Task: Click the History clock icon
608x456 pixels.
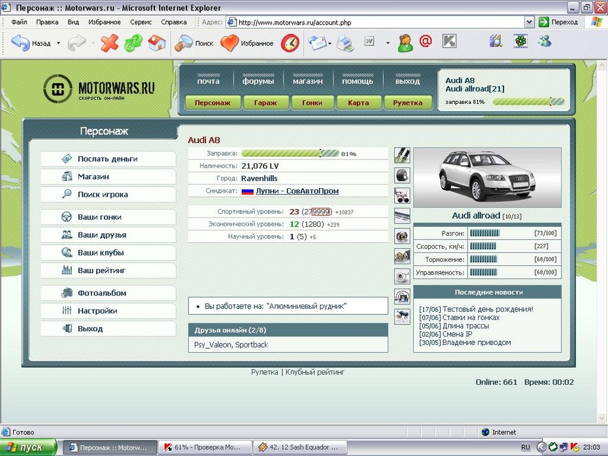Action: point(290,43)
